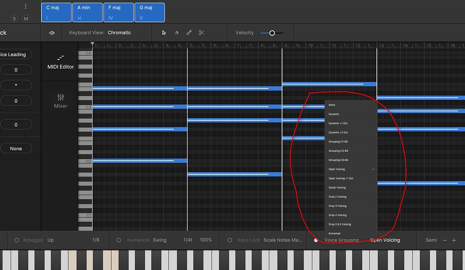The width and height of the screenshot is (465, 270).
Task: Open the None dropdown in left panel
Action: pyautogui.click(x=16, y=148)
